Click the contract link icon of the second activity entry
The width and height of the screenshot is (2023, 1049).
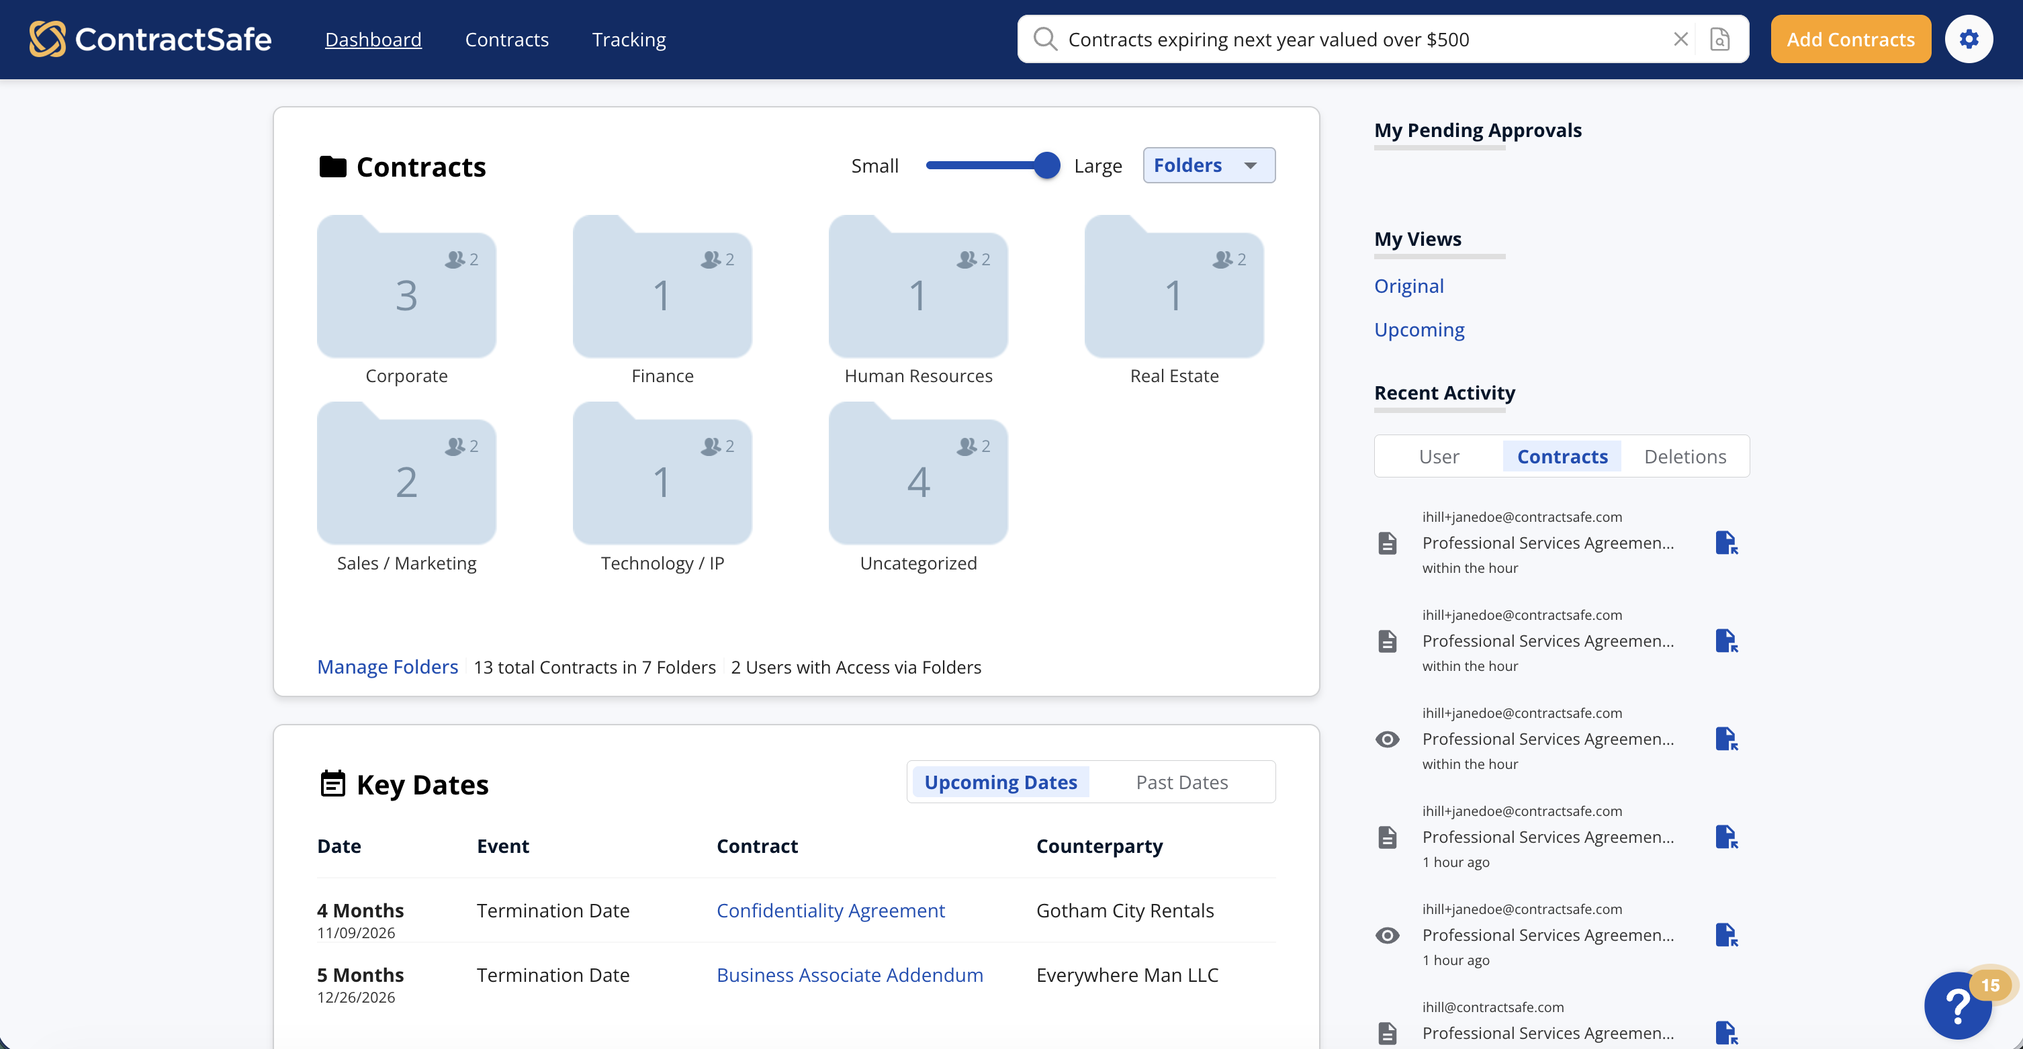1726,641
